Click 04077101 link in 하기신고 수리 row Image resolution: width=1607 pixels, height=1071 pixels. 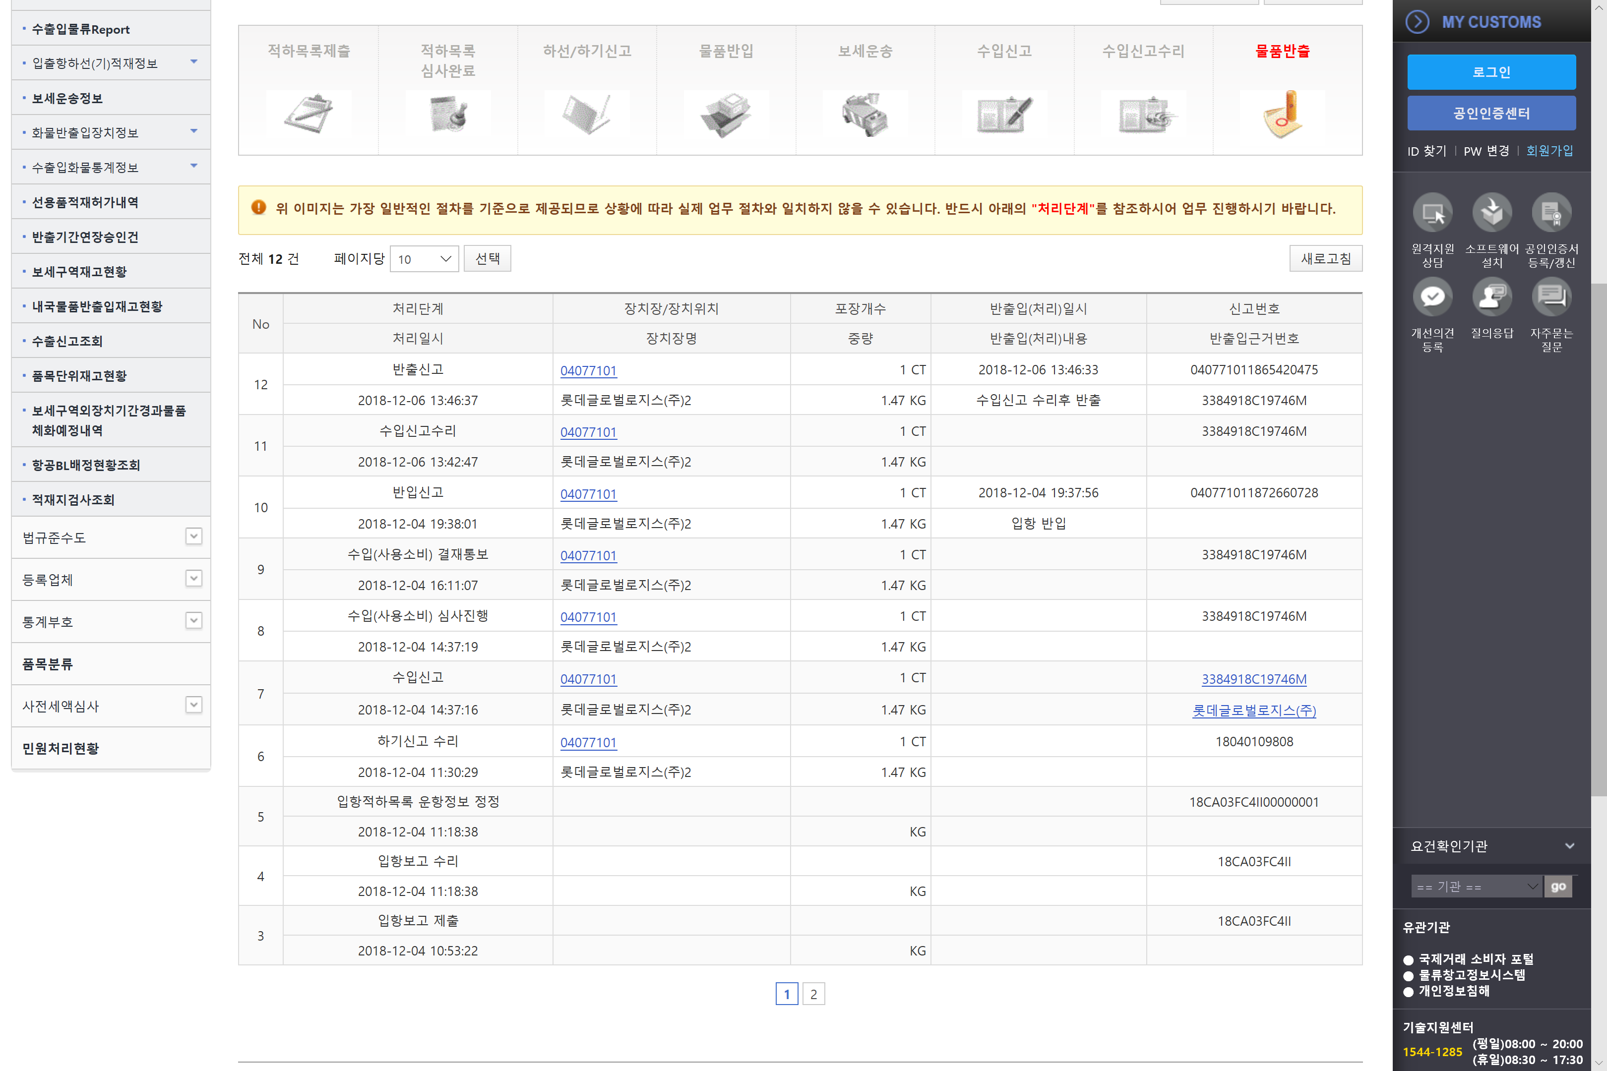click(x=588, y=742)
